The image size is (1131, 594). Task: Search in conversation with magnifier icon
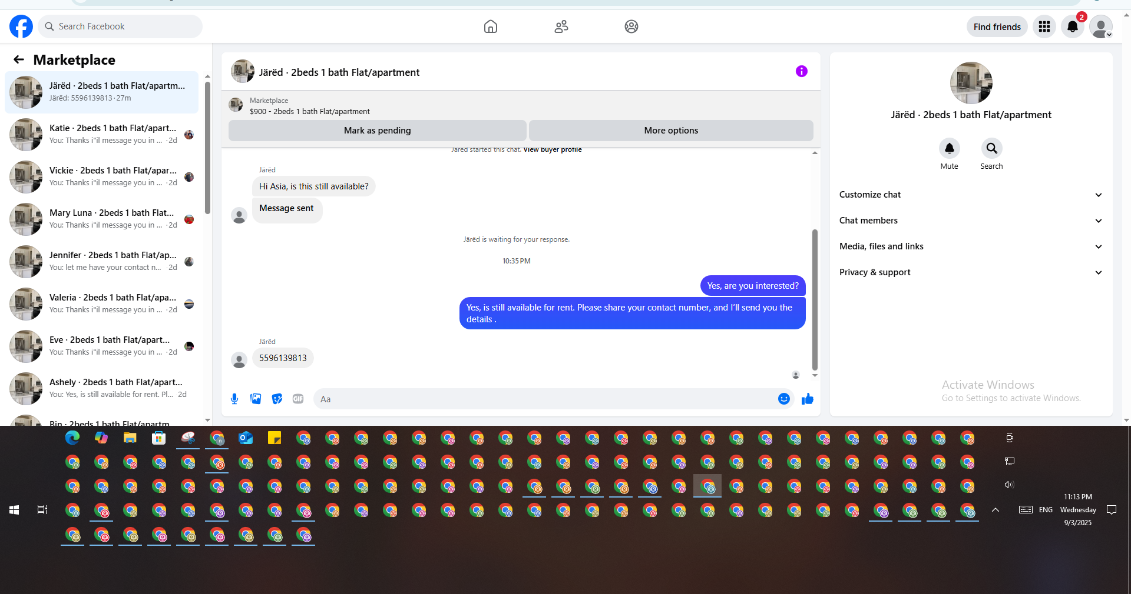click(992, 148)
